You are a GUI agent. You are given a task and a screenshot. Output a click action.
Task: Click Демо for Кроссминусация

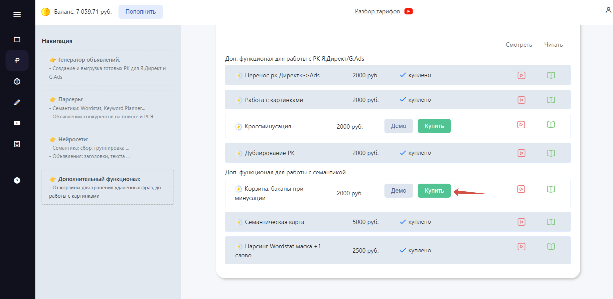coord(399,126)
